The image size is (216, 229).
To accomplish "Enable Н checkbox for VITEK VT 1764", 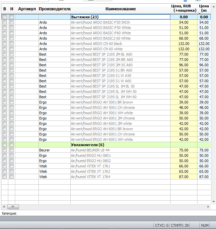I will coord(12,177).
